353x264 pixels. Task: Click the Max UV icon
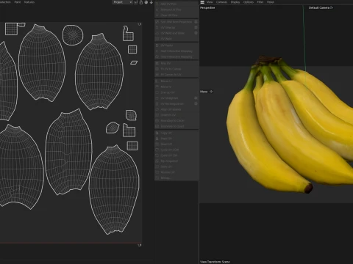point(157,63)
